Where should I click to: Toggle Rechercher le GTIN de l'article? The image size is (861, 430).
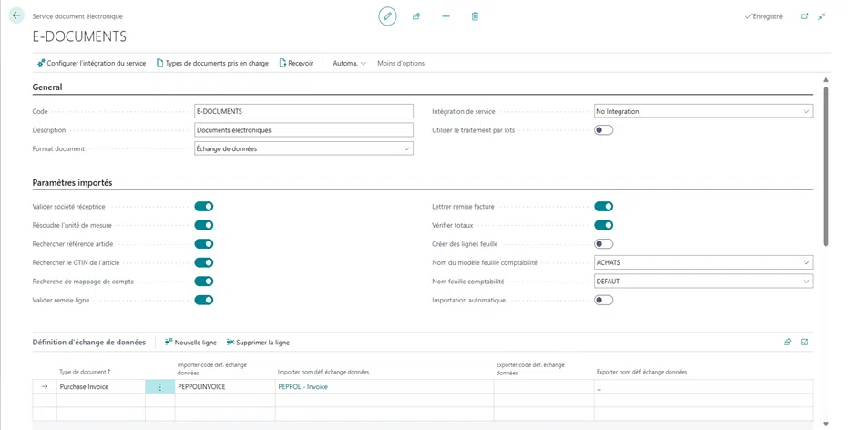tap(204, 262)
